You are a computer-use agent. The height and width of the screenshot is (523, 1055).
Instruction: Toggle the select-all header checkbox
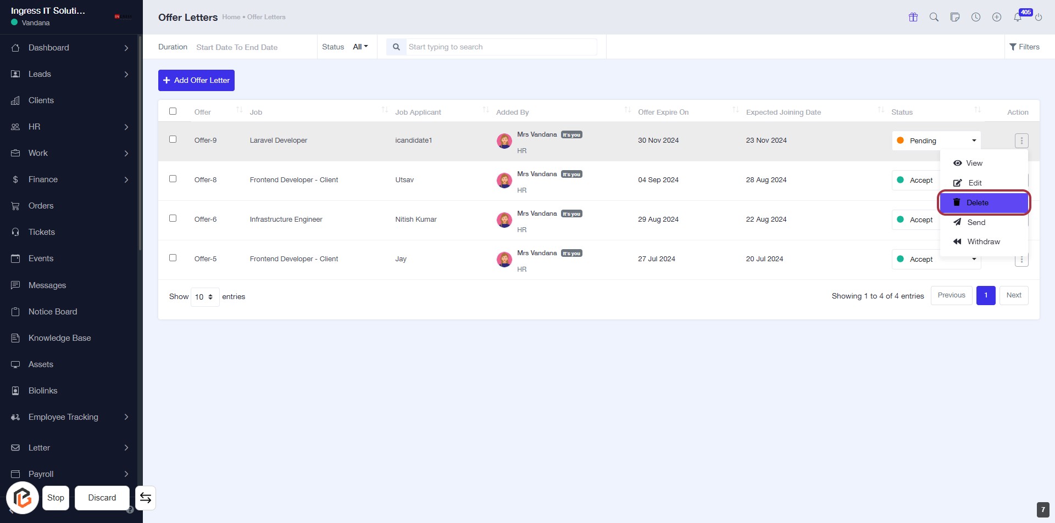(173, 111)
